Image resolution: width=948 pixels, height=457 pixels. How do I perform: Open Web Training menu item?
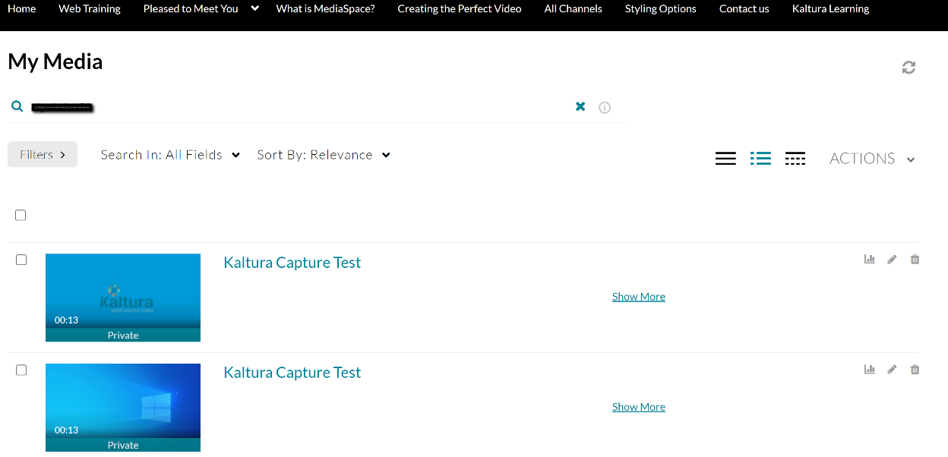tap(90, 9)
